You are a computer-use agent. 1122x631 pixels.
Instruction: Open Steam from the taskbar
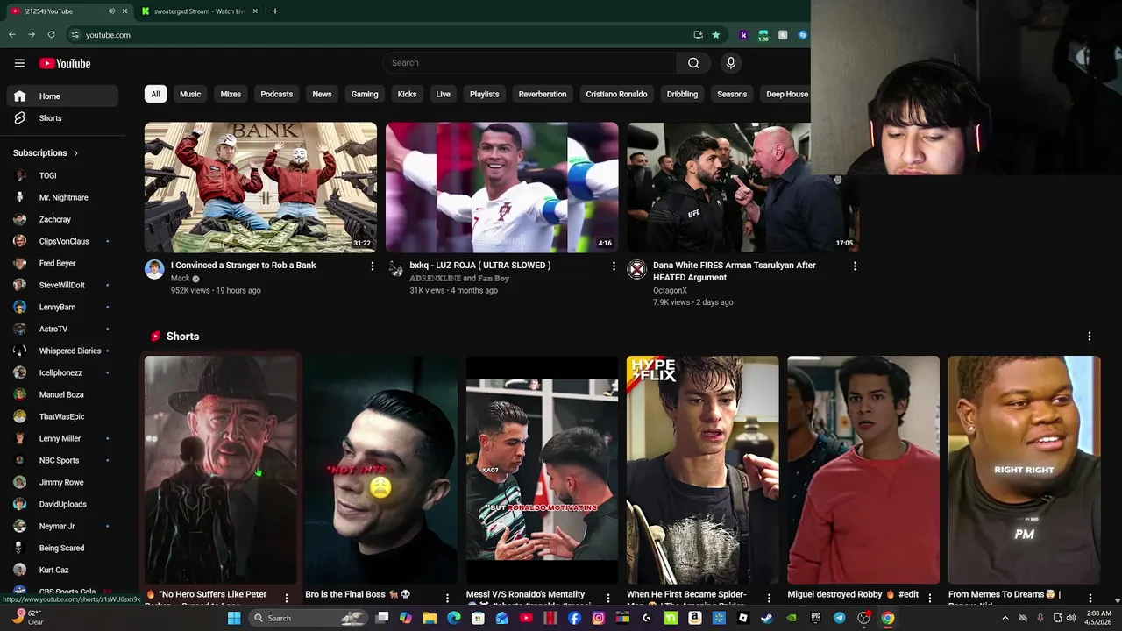[767, 618]
